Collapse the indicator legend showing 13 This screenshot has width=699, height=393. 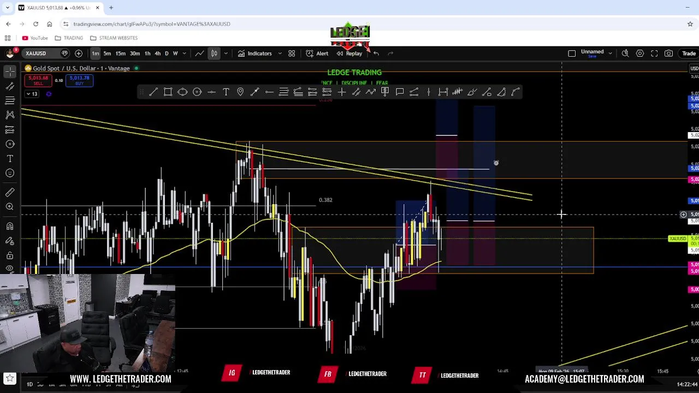pos(32,94)
